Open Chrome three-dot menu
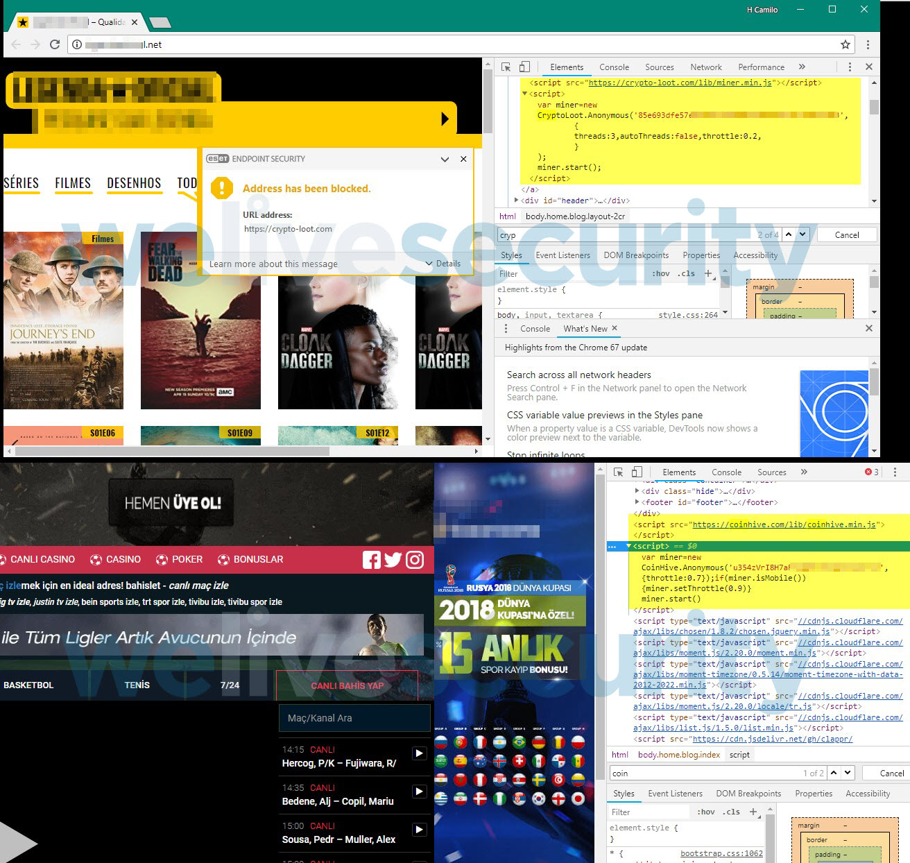Viewport: 910px width, 863px height. (868, 44)
